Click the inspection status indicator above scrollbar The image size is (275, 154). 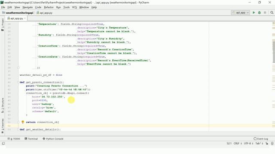[x=274, y=23]
